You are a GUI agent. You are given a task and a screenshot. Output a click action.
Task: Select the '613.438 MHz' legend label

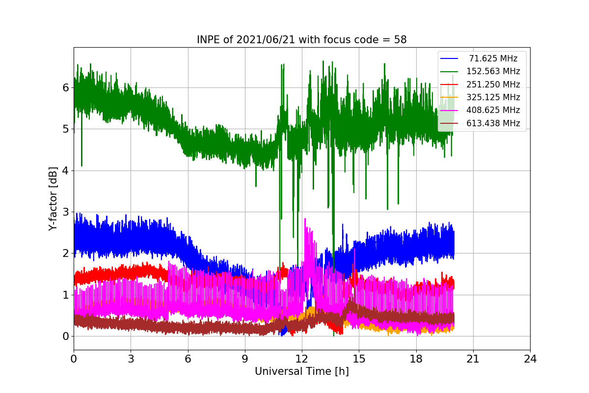pyautogui.click(x=493, y=123)
